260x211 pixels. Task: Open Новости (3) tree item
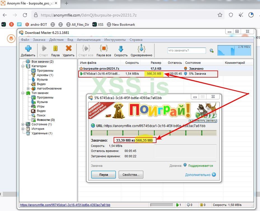tap(46, 120)
